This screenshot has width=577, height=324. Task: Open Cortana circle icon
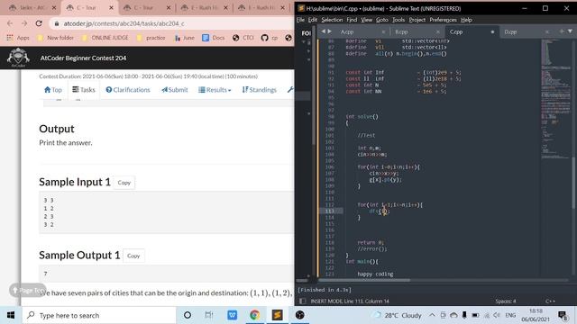[188, 315]
